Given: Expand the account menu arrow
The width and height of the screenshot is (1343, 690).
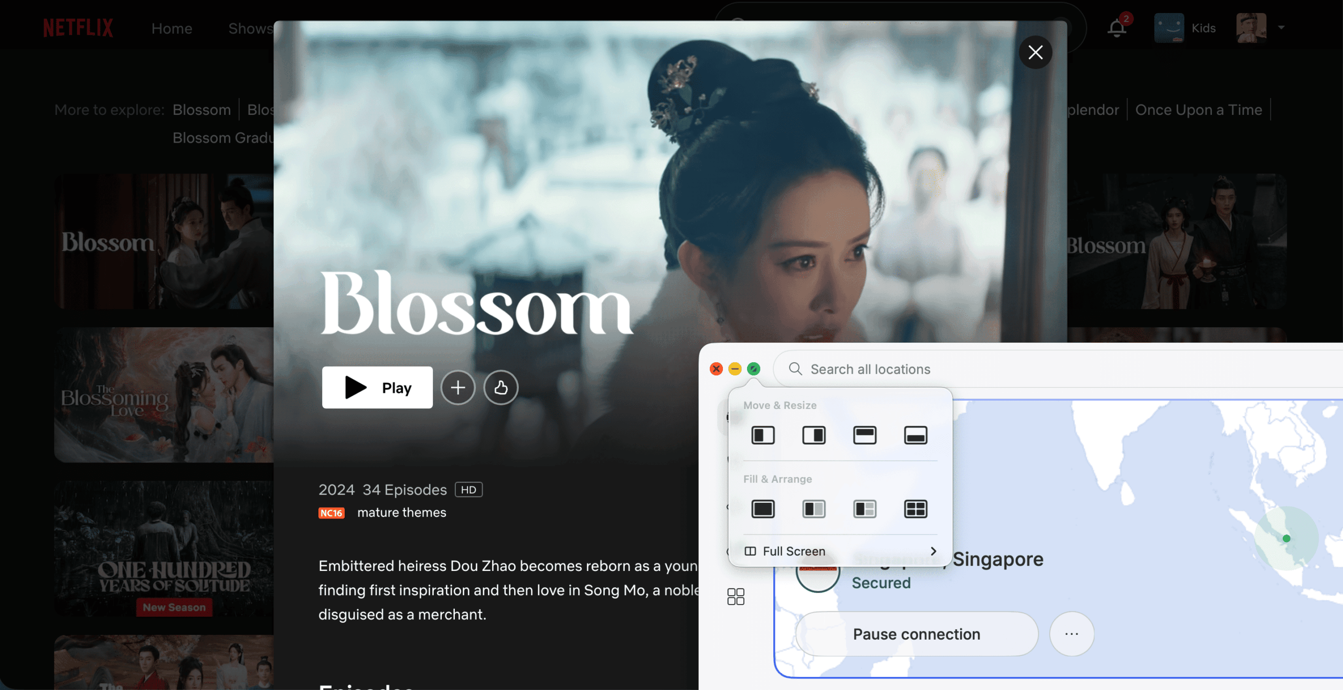Looking at the screenshot, I should (x=1281, y=28).
